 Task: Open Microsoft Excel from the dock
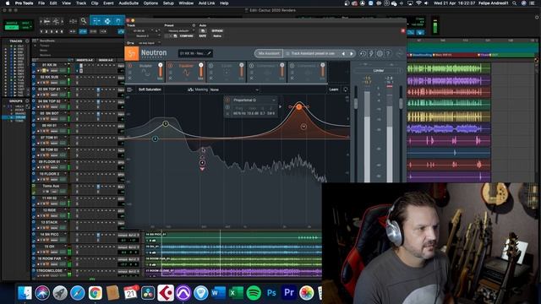click(x=236, y=293)
